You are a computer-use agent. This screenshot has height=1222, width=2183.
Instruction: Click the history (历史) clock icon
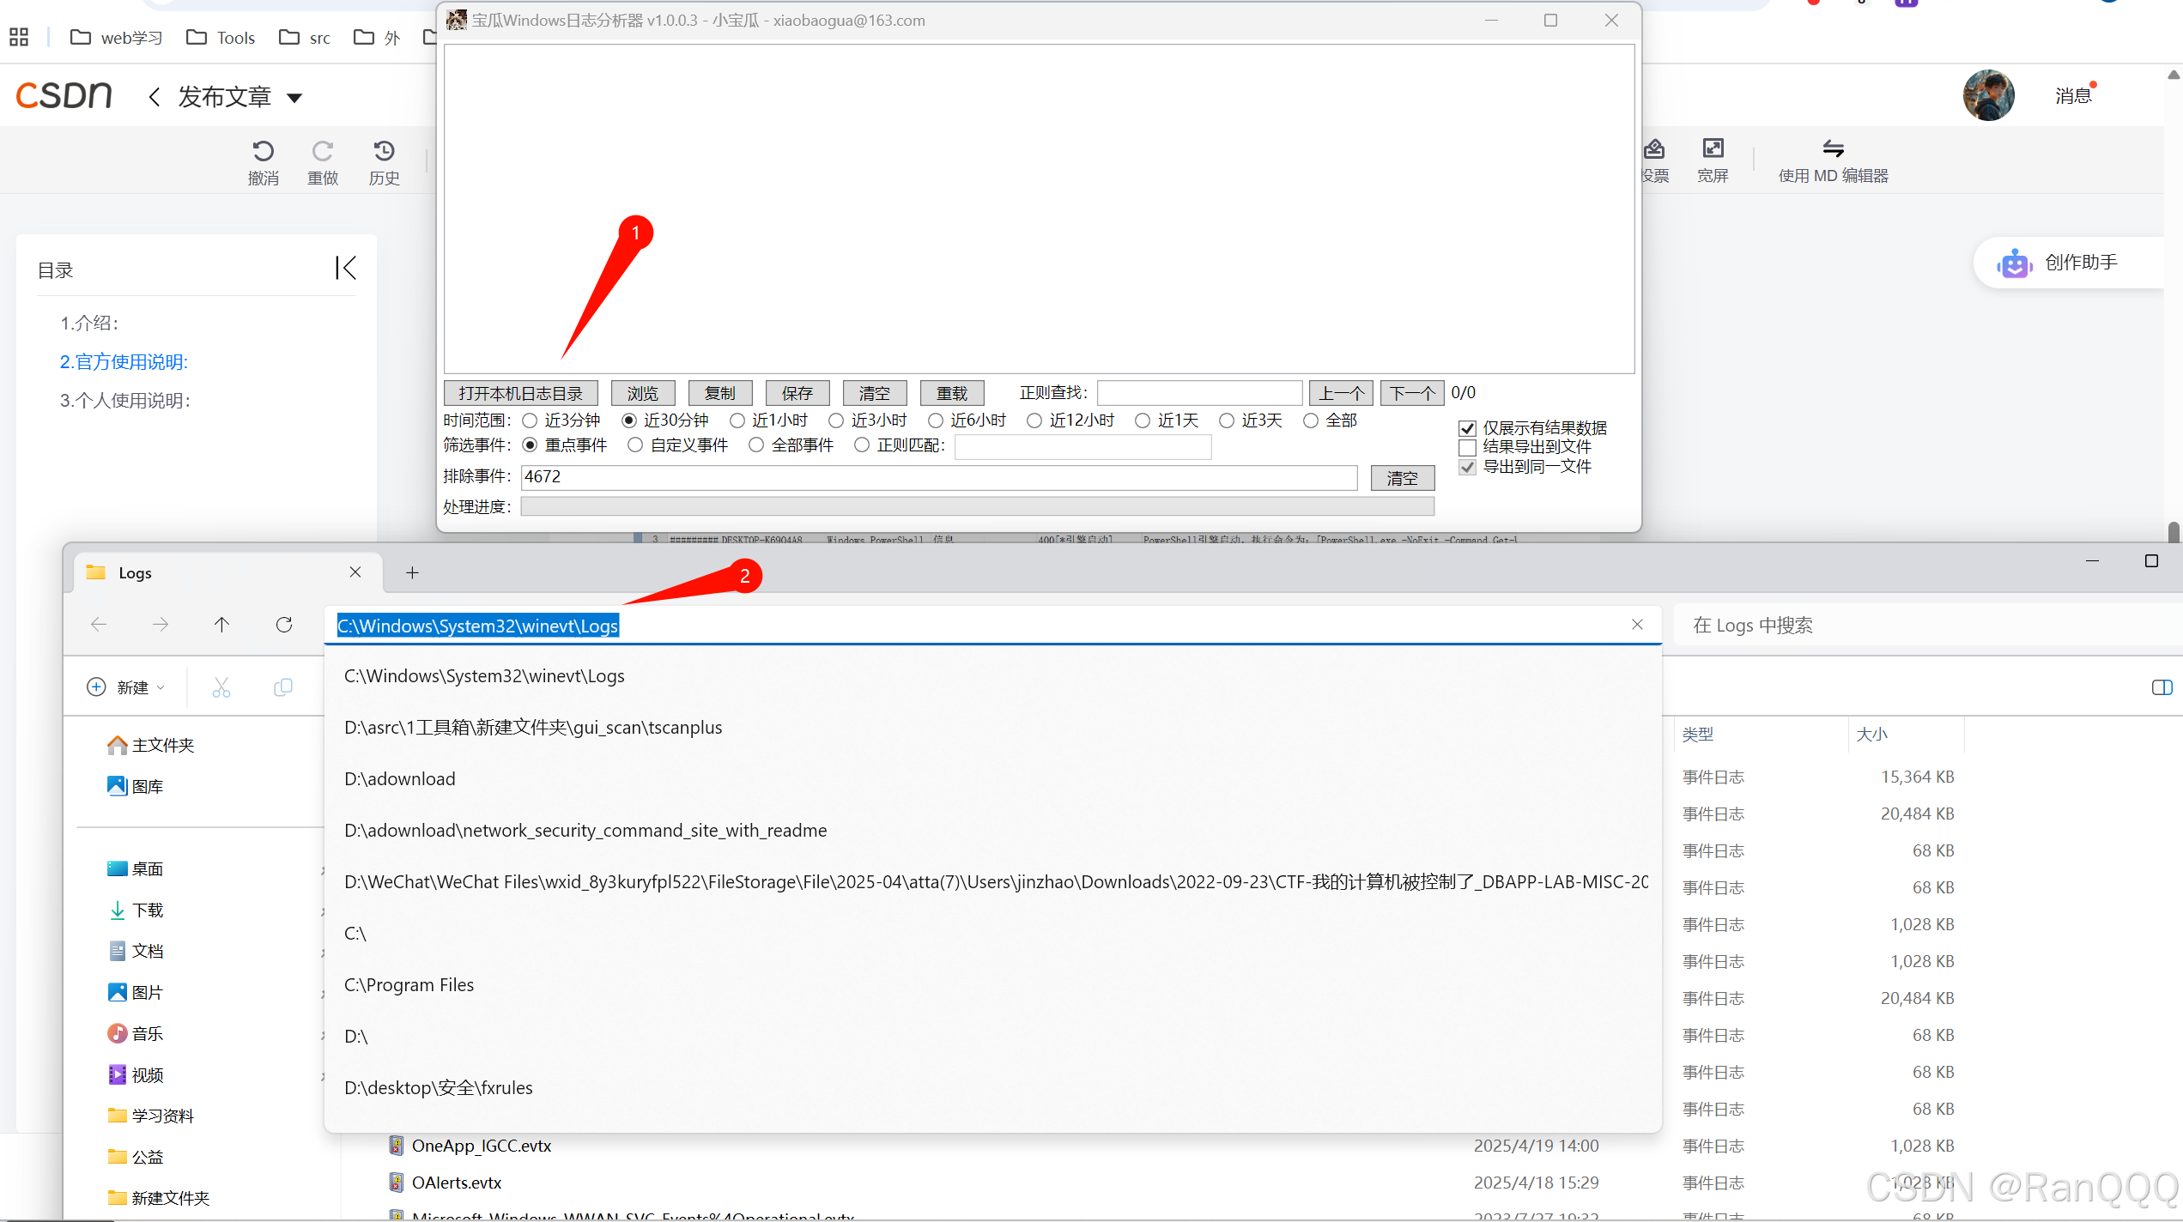click(384, 151)
